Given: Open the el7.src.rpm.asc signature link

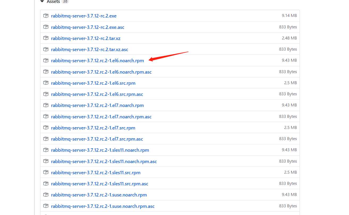Looking at the screenshot, I should (x=97, y=139).
